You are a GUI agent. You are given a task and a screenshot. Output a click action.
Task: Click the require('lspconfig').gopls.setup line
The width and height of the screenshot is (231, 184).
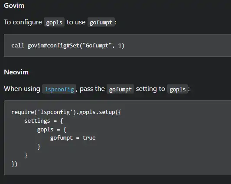pyautogui.click(x=66, y=112)
